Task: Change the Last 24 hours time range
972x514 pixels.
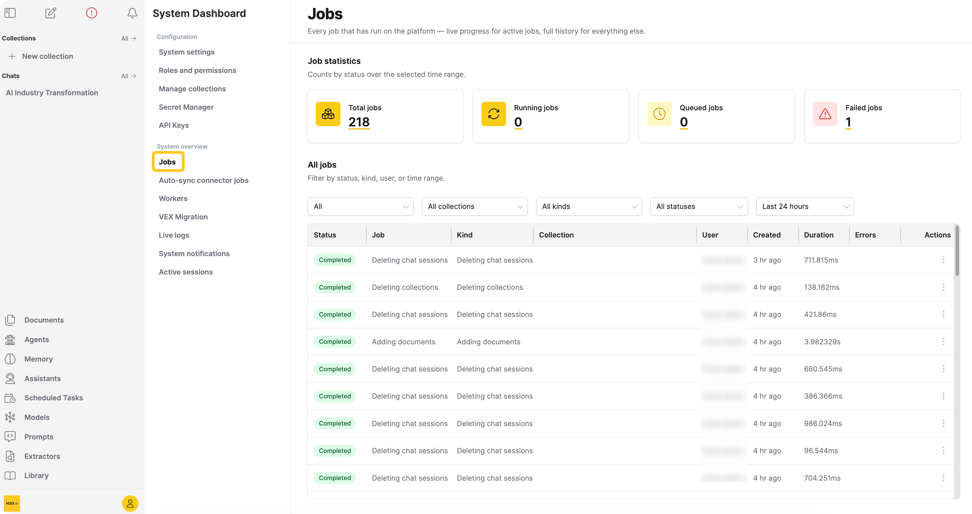Action: 805,207
